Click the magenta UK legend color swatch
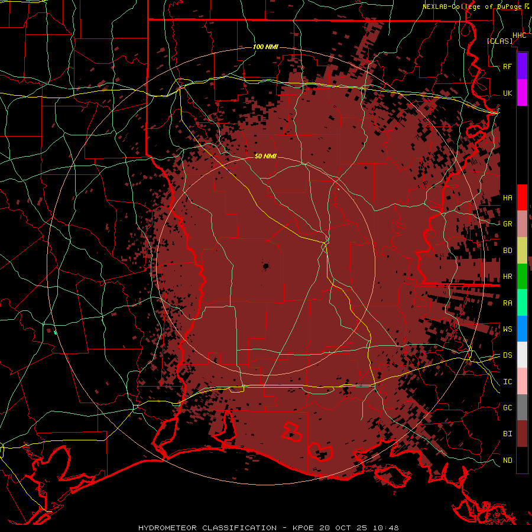The width and height of the screenshot is (532, 532). [x=522, y=93]
